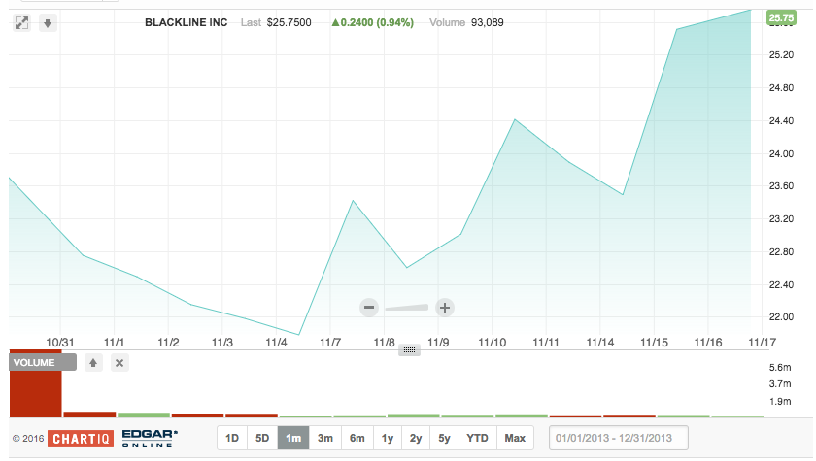Image resolution: width=816 pixels, height=461 pixels.
Task: Open the EDGAR Online logo link
Action: point(150,438)
